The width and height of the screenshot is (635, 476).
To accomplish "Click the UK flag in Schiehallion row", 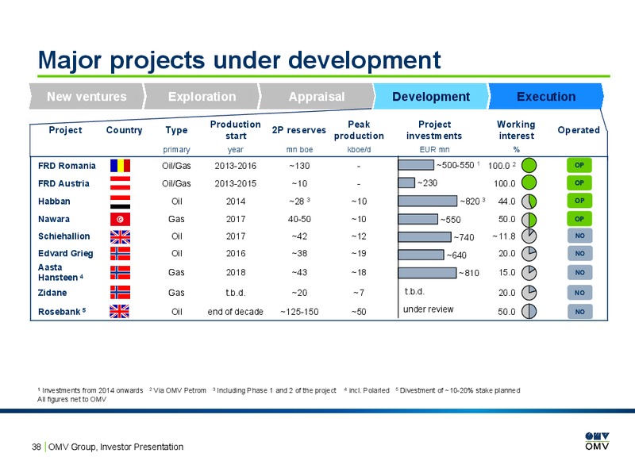I will [121, 236].
